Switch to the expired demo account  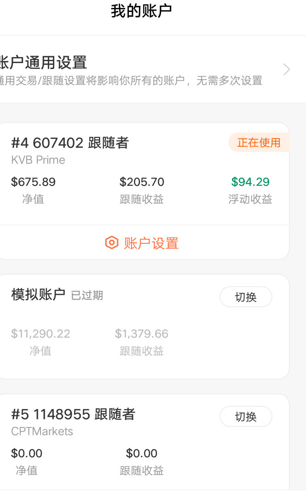coord(246,297)
